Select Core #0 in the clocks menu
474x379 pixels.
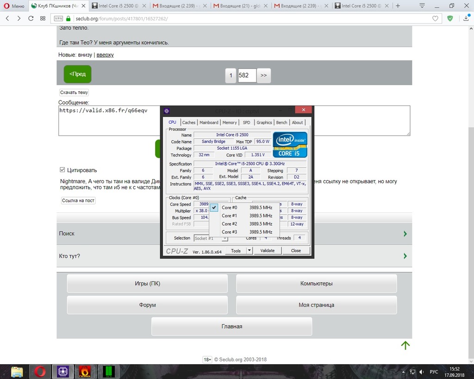244,208
